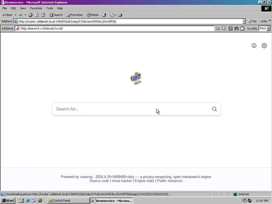This screenshot has height=204, width=272.
Task: Click the colorful system tray icon
Action: point(250,201)
